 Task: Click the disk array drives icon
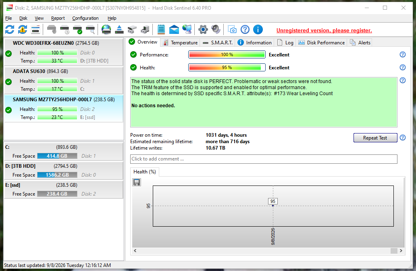click(132, 29)
